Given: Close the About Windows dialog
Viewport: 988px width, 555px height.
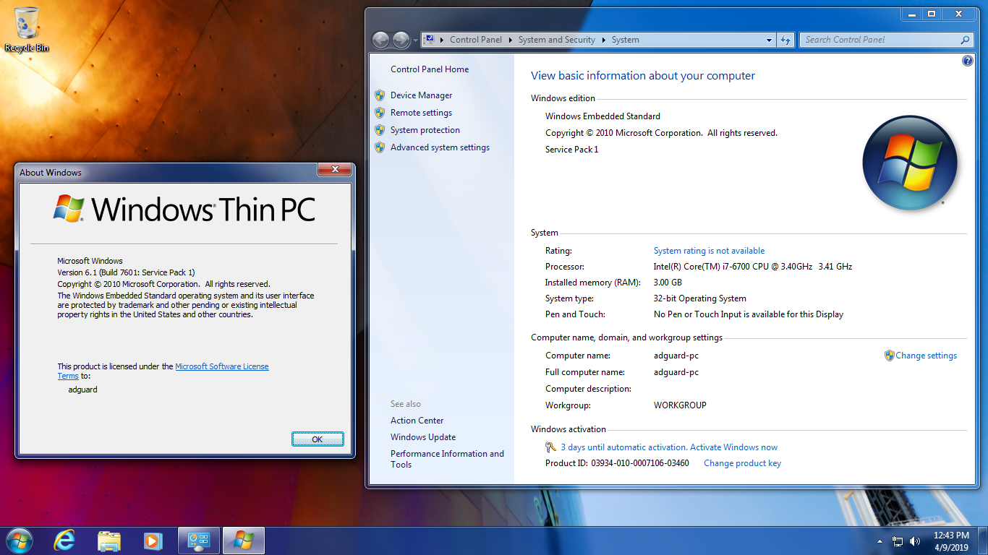Looking at the screenshot, I should [x=335, y=170].
